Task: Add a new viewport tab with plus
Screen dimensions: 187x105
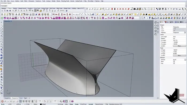Action: click(x=29, y=98)
